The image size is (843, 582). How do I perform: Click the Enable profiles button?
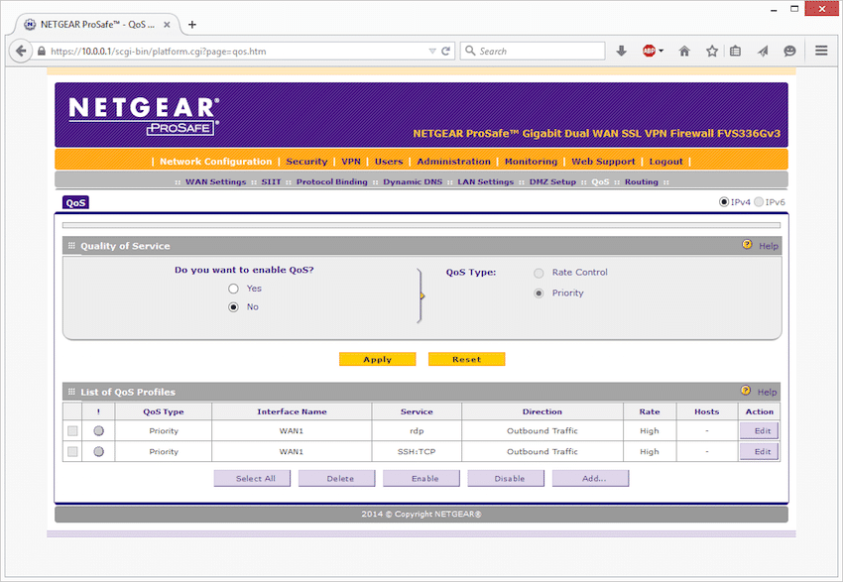pyautogui.click(x=421, y=478)
